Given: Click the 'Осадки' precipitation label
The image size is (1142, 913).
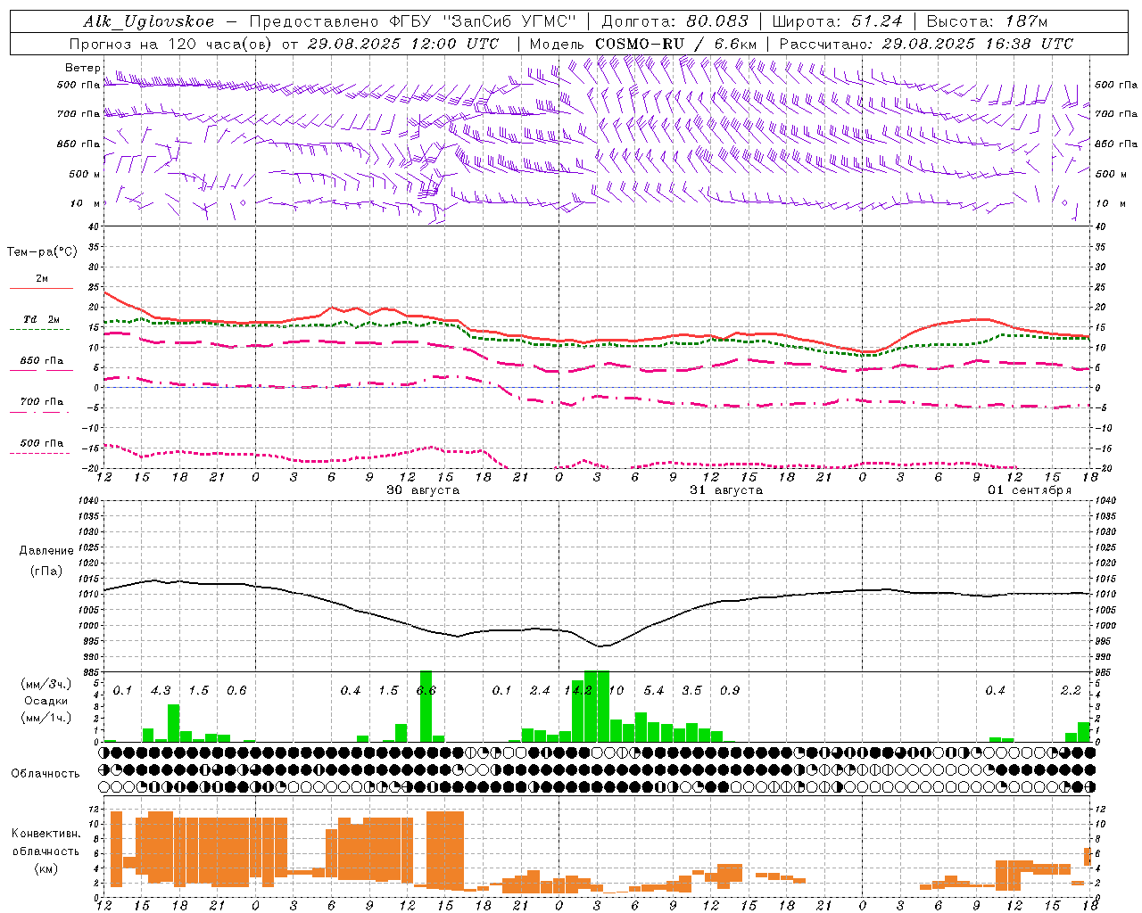Looking at the screenshot, I should click(46, 701).
